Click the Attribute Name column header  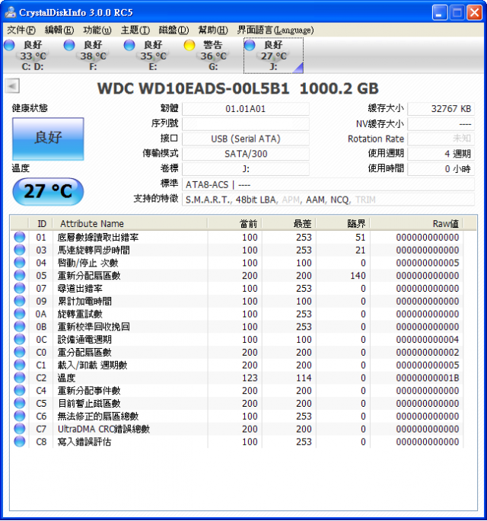click(130, 224)
